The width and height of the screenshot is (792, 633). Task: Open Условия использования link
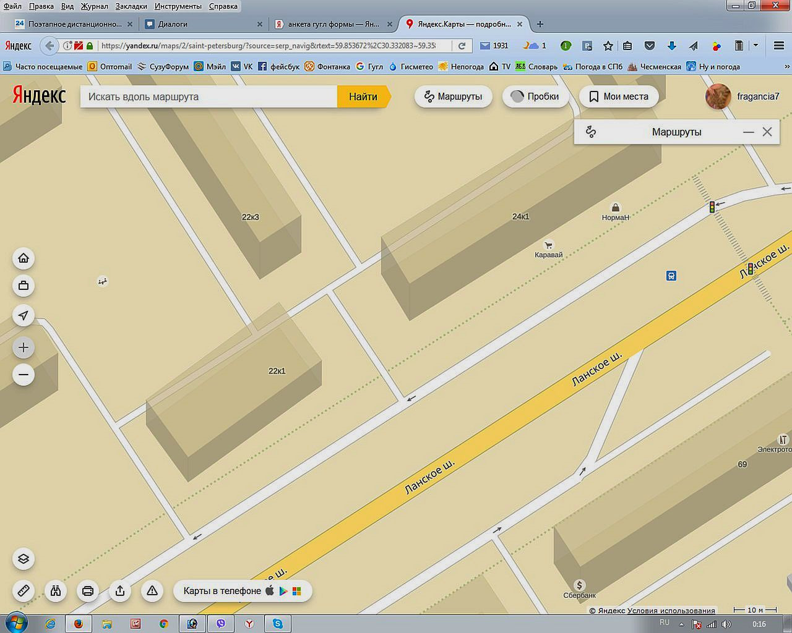[671, 611]
